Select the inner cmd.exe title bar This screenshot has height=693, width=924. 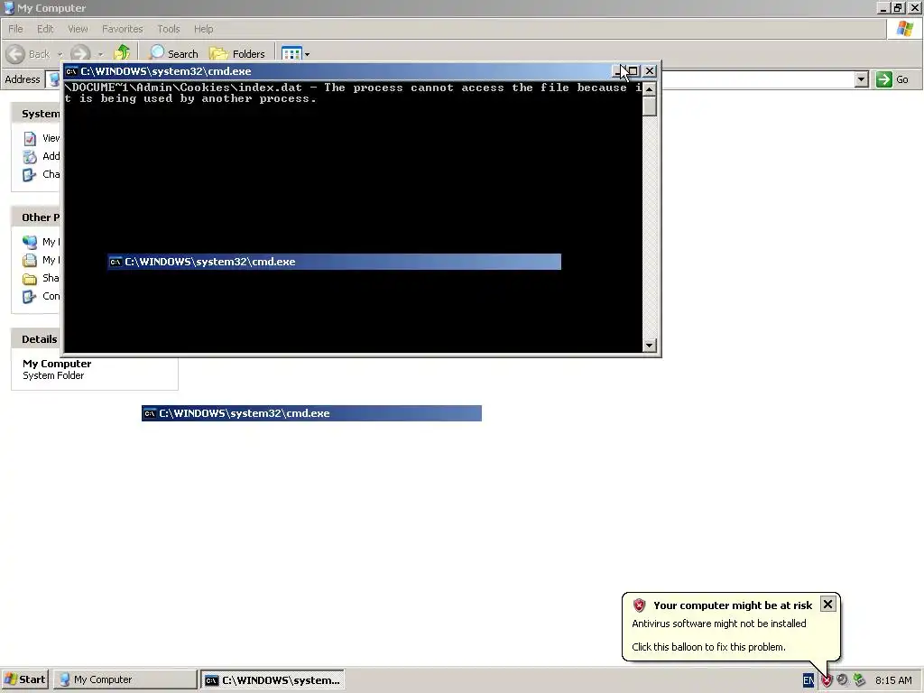334,262
